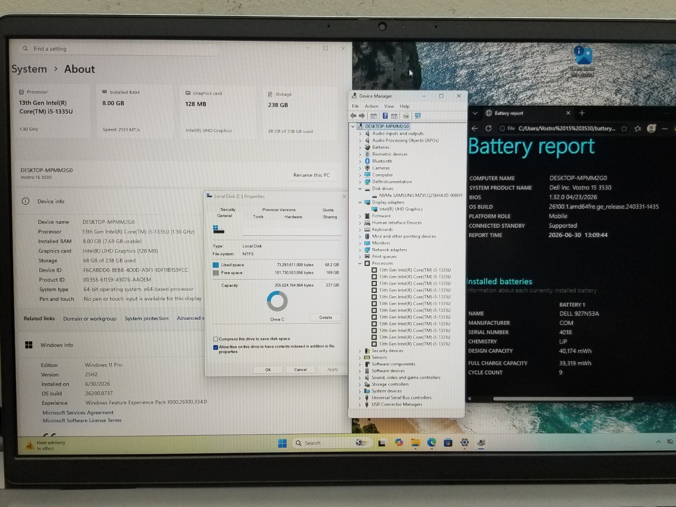Image resolution: width=676 pixels, height=507 pixels.
Task: Collapse the Display adapters node
Action: click(360, 202)
